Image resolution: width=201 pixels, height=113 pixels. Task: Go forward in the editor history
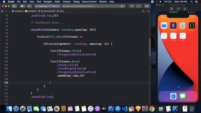click(x=9, y=11)
